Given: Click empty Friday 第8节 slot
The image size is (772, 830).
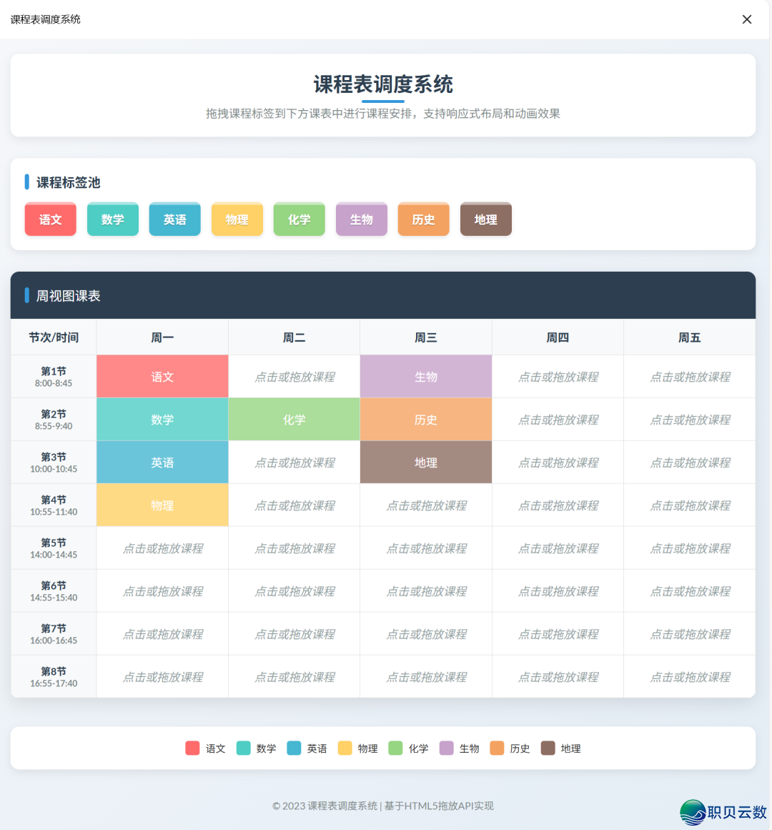Looking at the screenshot, I should [690, 676].
